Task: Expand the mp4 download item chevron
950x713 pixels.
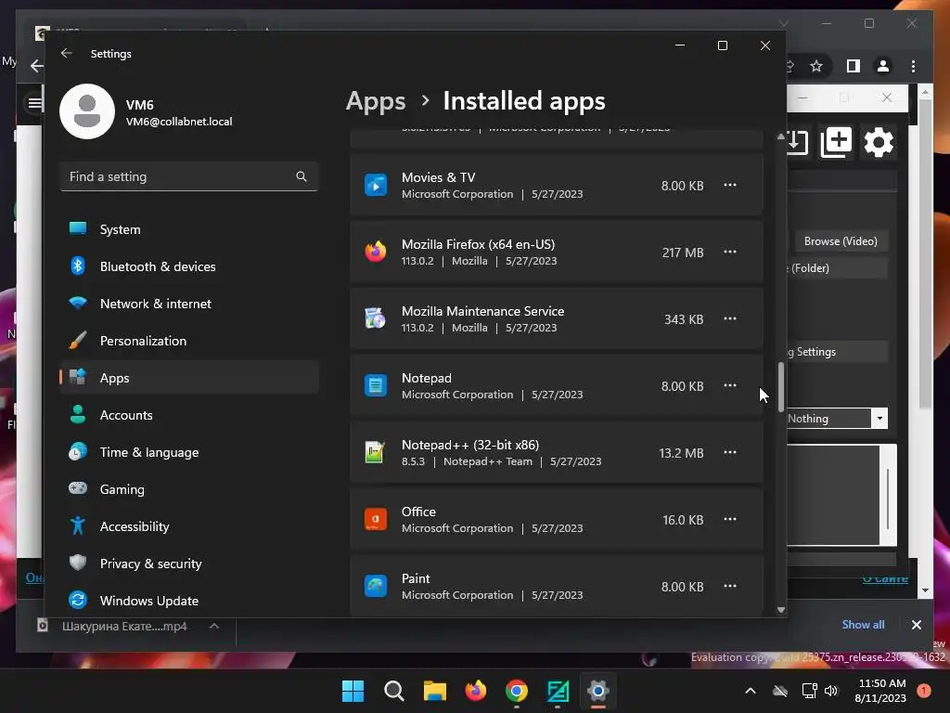Action: [214, 626]
